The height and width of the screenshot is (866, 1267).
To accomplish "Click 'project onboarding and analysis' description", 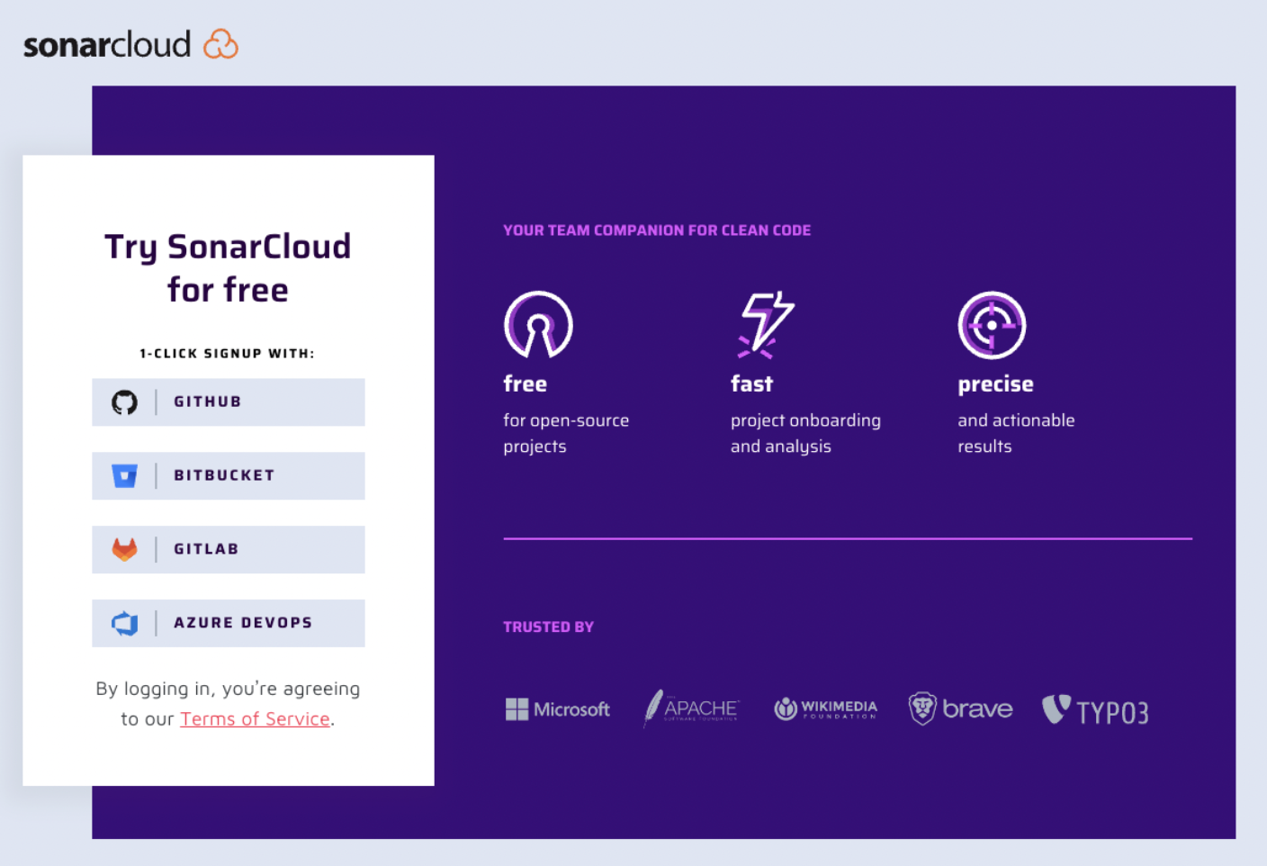I will [805, 433].
